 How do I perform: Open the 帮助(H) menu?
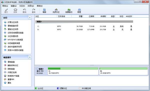click(x=40, y=6)
